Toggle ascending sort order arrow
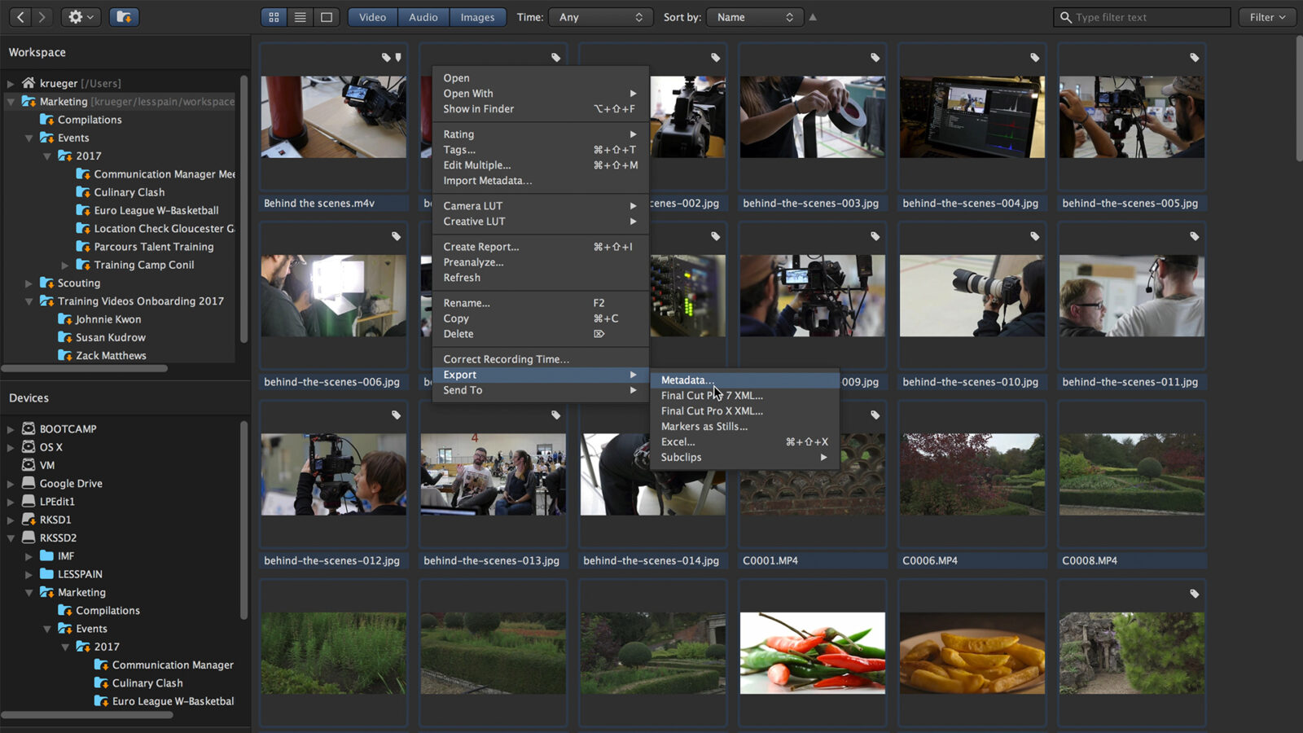The image size is (1303, 733). click(813, 17)
